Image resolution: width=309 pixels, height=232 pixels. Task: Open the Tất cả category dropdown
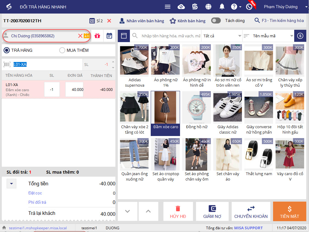(x=222, y=36)
